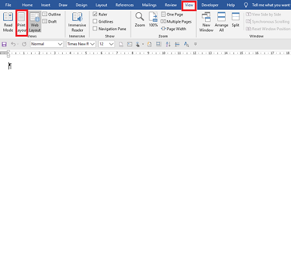Image resolution: width=291 pixels, height=268 pixels.
Task: Open the References tab
Action: [124, 5]
